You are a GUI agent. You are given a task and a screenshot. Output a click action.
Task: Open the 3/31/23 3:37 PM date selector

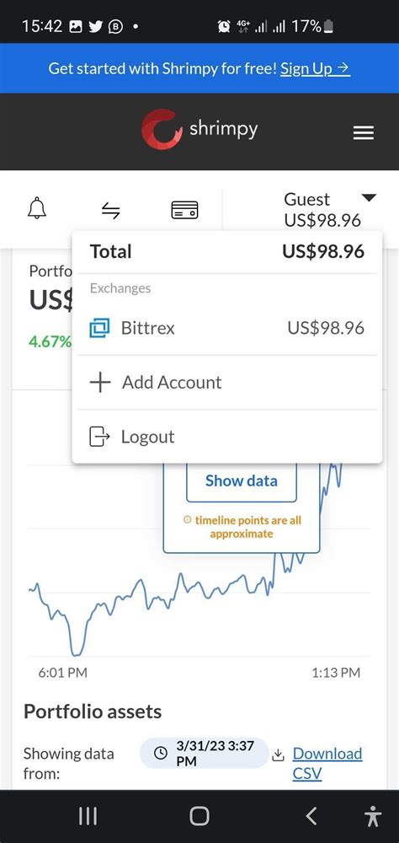[x=204, y=753]
